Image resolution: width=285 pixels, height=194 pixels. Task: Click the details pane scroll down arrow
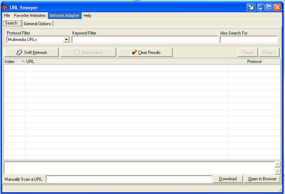(x=277, y=171)
